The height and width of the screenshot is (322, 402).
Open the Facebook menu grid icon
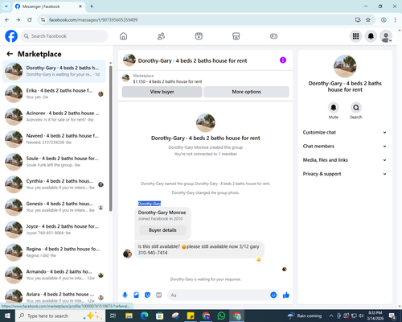pos(355,36)
